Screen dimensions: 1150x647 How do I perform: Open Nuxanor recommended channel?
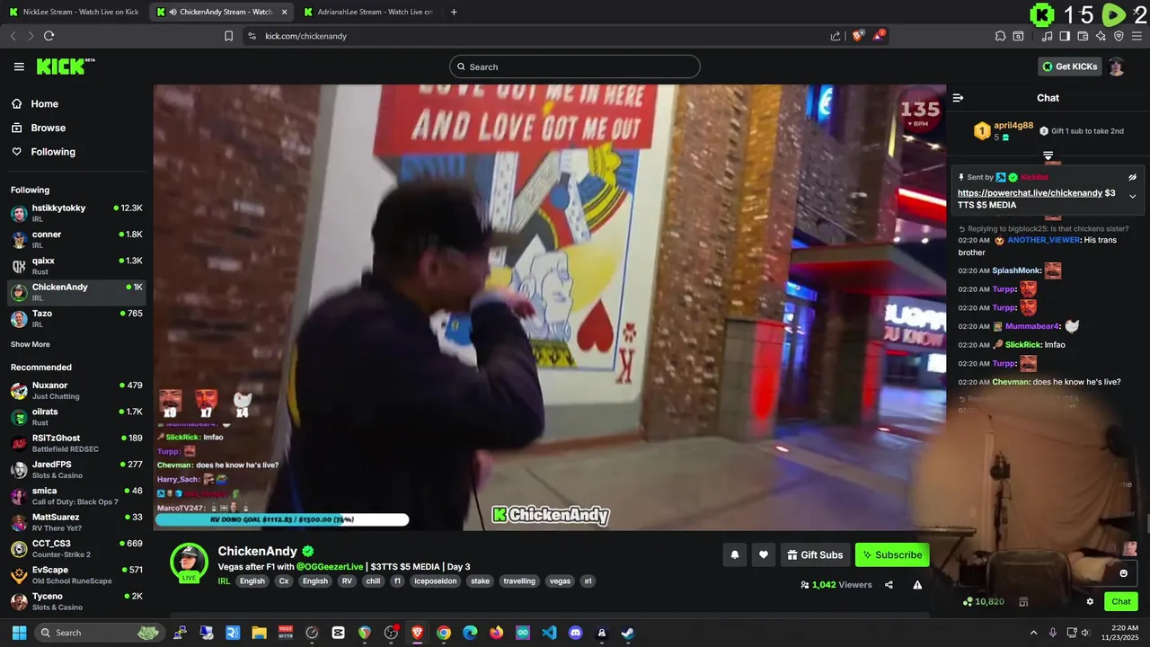(x=76, y=390)
